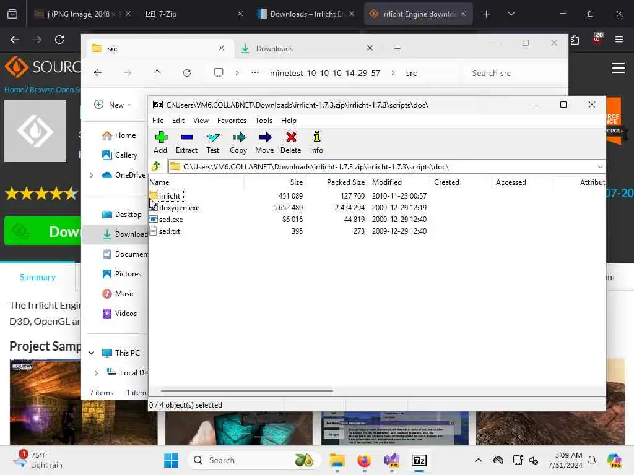Expand the 7-Zip address path dropdown

(x=600, y=167)
